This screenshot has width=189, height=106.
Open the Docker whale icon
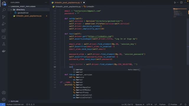pos(4,51)
